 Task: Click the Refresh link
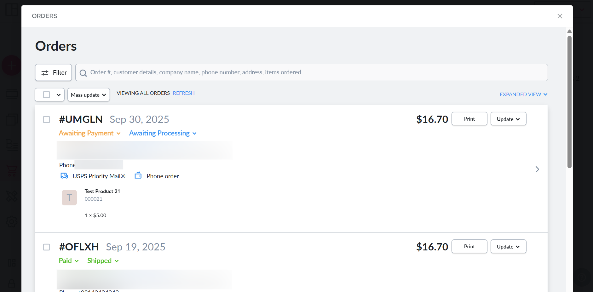pos(184,93)
